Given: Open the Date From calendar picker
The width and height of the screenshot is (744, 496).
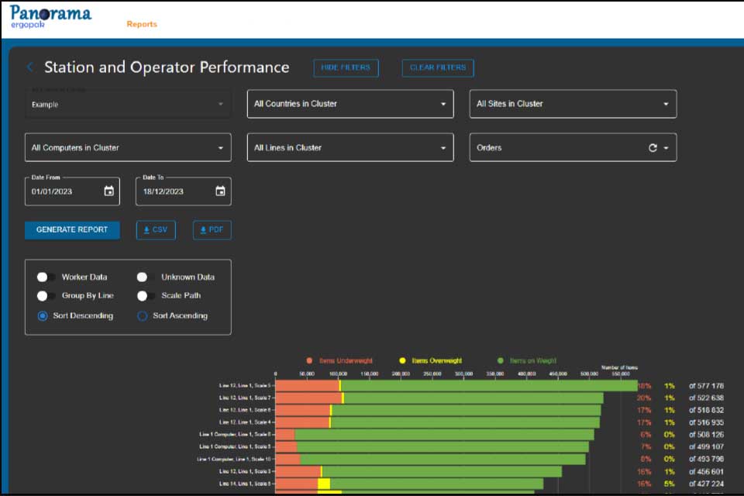Looking at the screenshot, I should (x=109, y=191).
